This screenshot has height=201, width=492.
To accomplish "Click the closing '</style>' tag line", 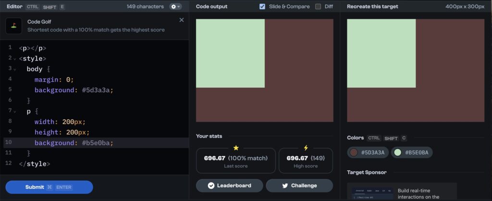I will pos(35,164).
